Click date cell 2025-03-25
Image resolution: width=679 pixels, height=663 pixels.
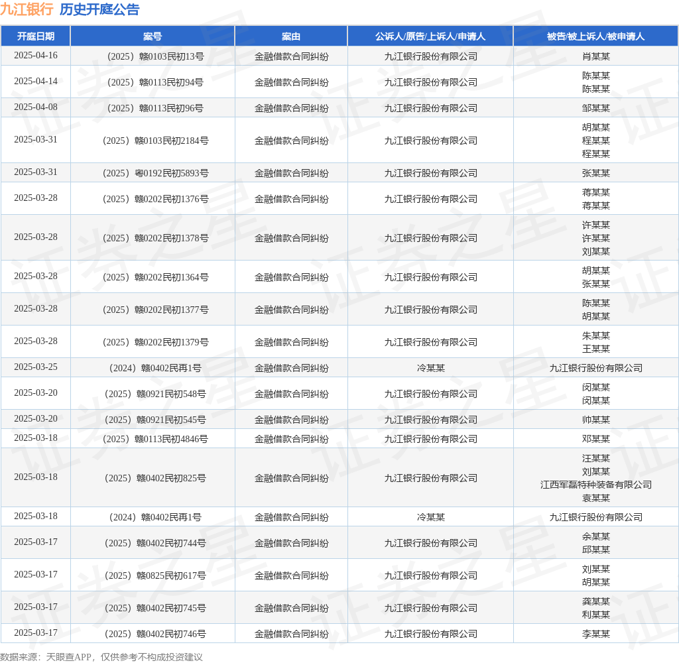(36, 367)
